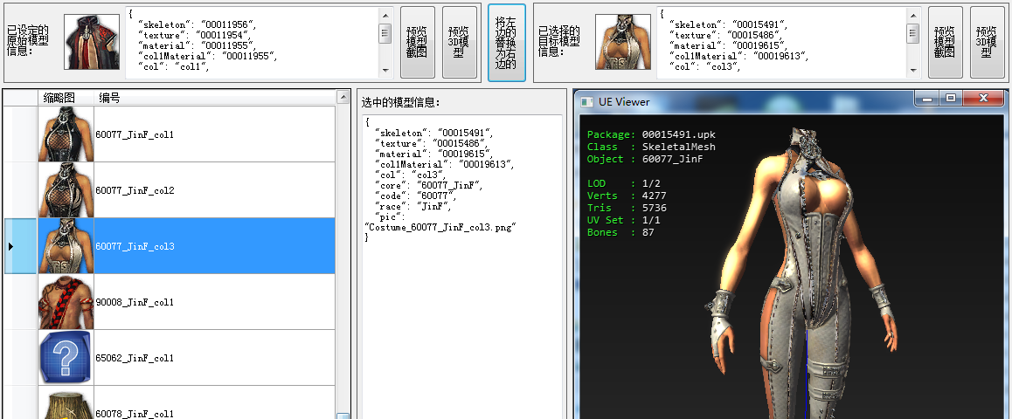Click the thumbnail for 60077_JinF_col3
Image resolution: width=1012 pixels, height=419 pixels.
[x=66, y=245]
